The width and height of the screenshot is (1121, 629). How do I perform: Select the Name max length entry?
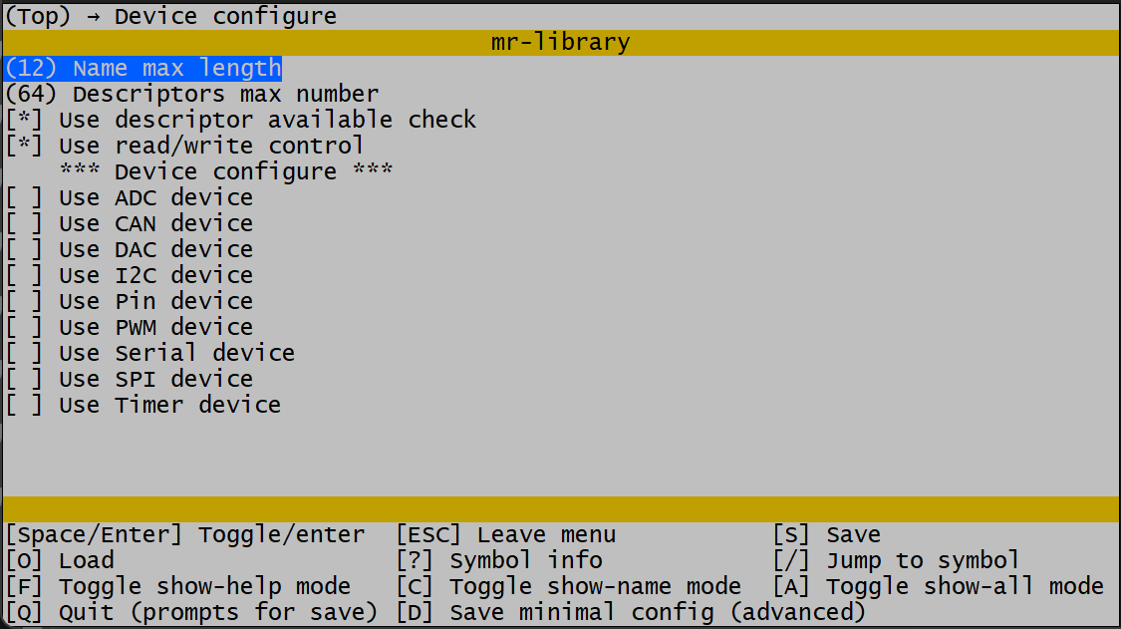[x=143, y=68]
